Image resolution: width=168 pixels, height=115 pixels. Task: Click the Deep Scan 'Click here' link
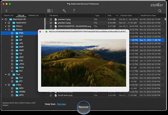pyautogui.click(x=61, y=104)
